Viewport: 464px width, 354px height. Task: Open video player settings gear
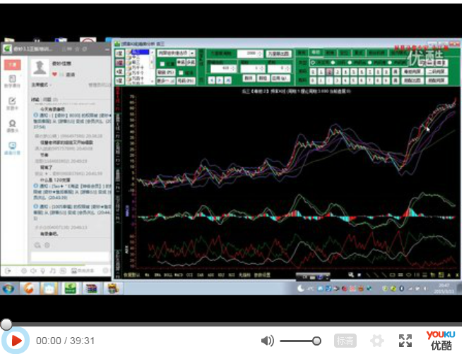377,341
